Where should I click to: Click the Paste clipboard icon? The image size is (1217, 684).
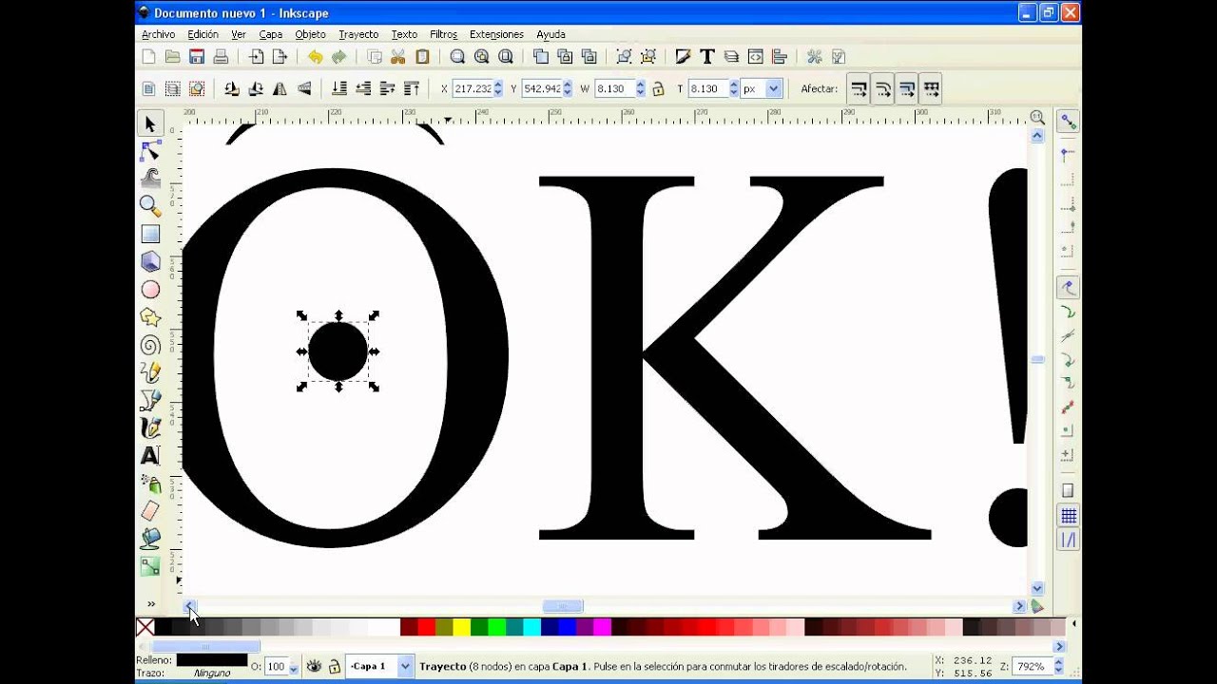(x=423, y=57)
